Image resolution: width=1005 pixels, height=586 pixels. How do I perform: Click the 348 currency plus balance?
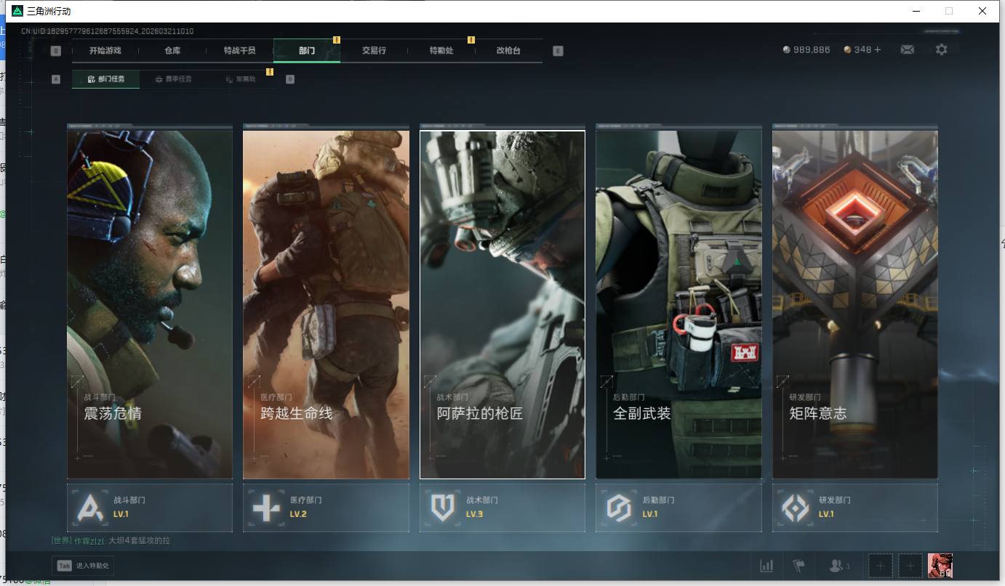tap(862, 50)
